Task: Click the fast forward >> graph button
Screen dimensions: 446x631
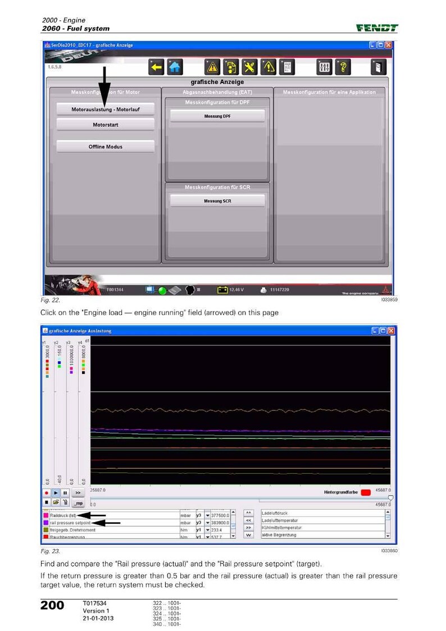Action: (x=78, y=492)
